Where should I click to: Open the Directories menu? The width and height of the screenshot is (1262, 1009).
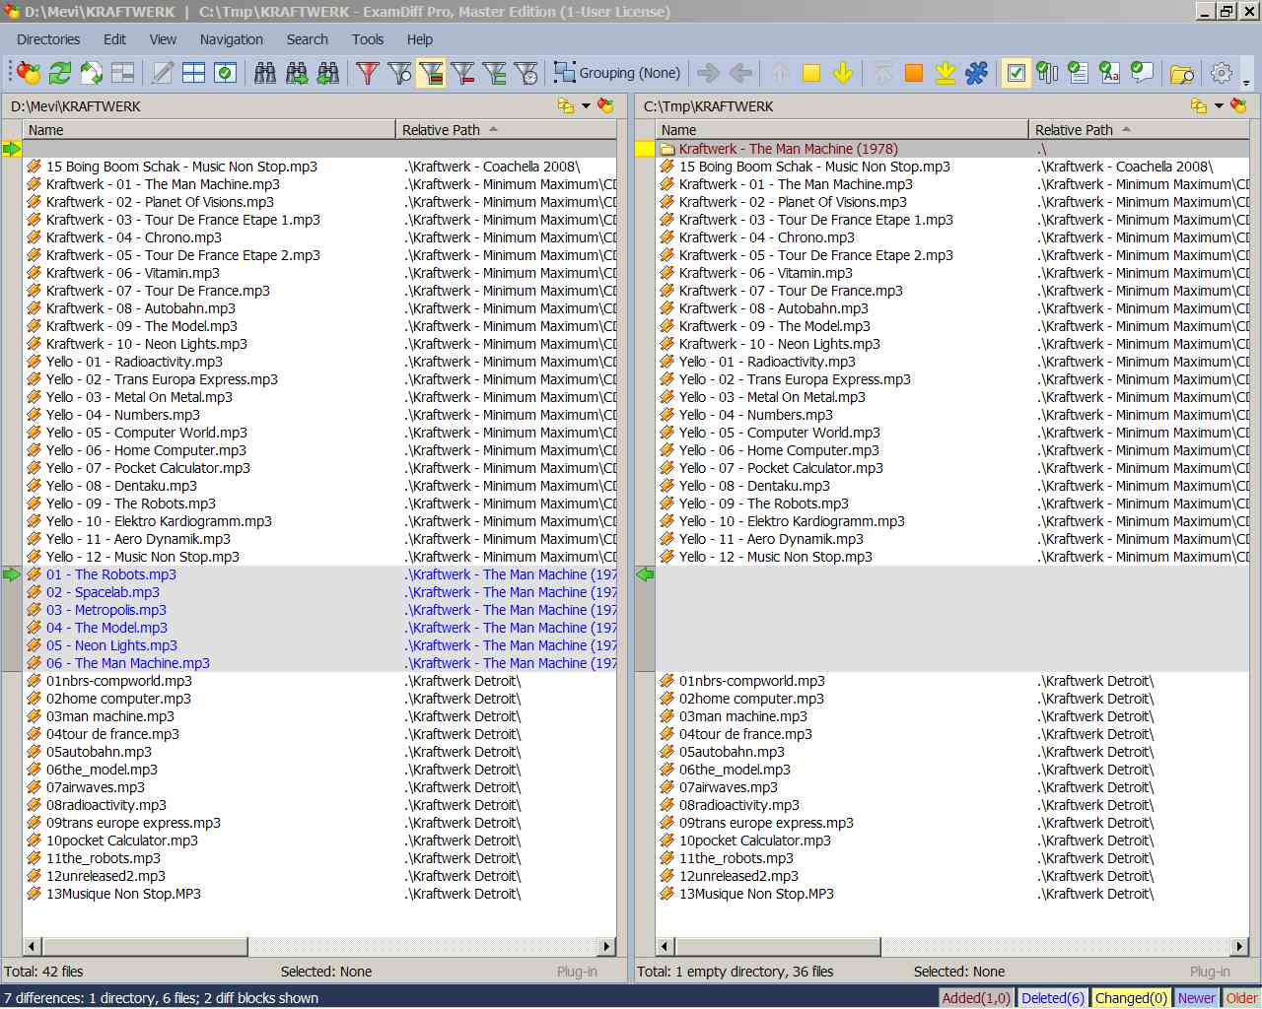click(x=48, y=39)
